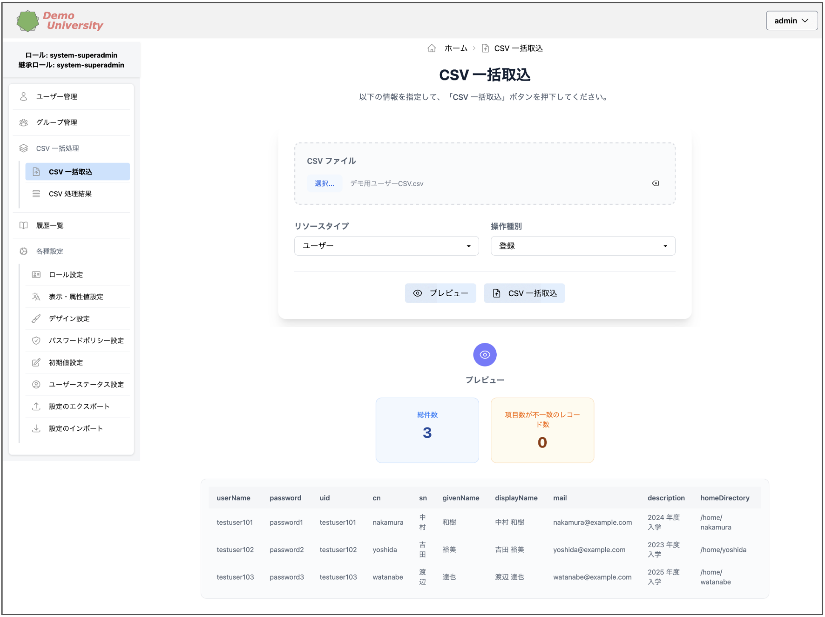Click the paintbrush icon beside デザイン設定

click(x=36, y=319)
